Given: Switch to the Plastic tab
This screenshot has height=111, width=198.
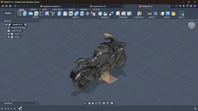Looking at the screenshot, I should pos(71,10).
